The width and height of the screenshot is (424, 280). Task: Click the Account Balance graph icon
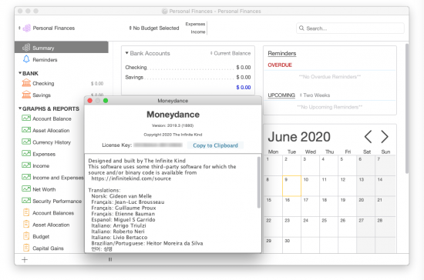[26, 118]
